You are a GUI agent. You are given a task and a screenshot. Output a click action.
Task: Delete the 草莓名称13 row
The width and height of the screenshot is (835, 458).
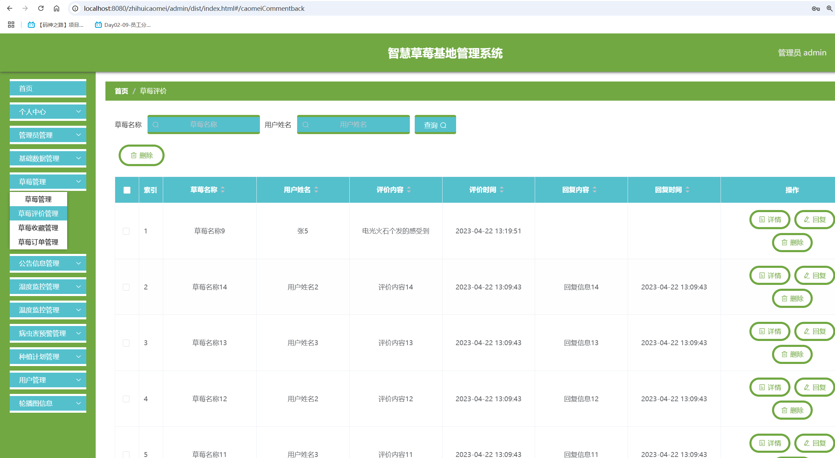tap(792, 354)
